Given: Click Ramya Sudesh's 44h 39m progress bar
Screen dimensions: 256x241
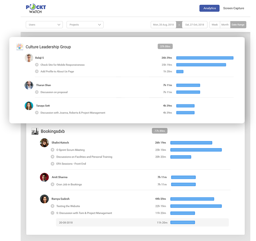Looking at the screenshot, I should click(192, 199).
